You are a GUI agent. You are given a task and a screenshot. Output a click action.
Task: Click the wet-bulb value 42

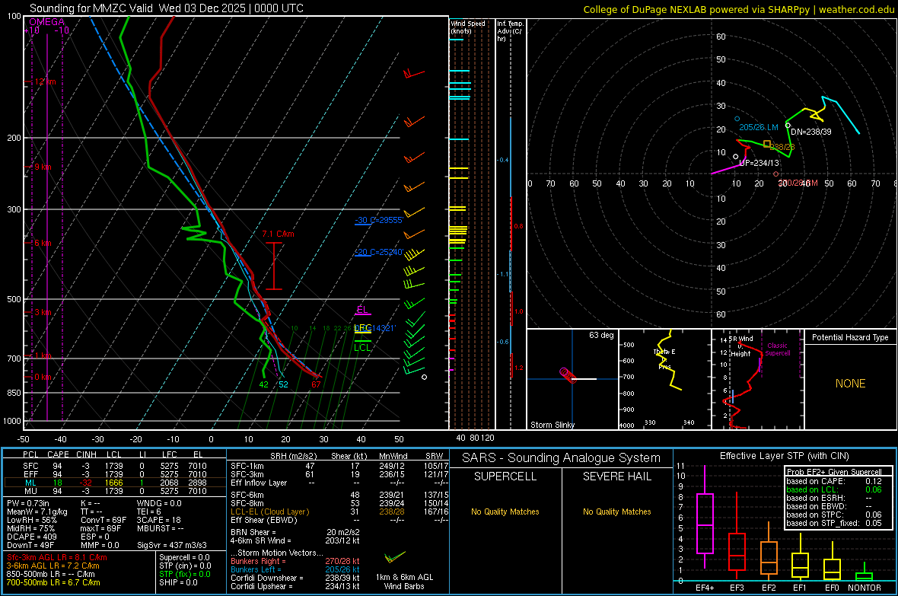coord(263,384)
